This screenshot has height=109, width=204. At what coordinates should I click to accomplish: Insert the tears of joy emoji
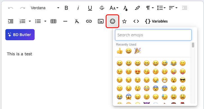tap(174, 63)
